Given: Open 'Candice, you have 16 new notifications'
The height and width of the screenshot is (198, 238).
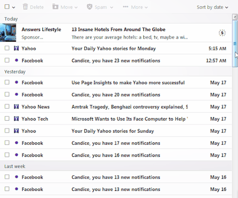Looking at the screenshot, I should click(116, 155).
